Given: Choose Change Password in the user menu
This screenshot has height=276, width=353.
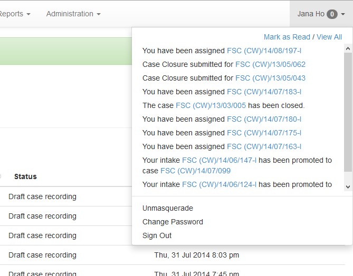Looking at the screenshot, I should [x=173, y=222].
